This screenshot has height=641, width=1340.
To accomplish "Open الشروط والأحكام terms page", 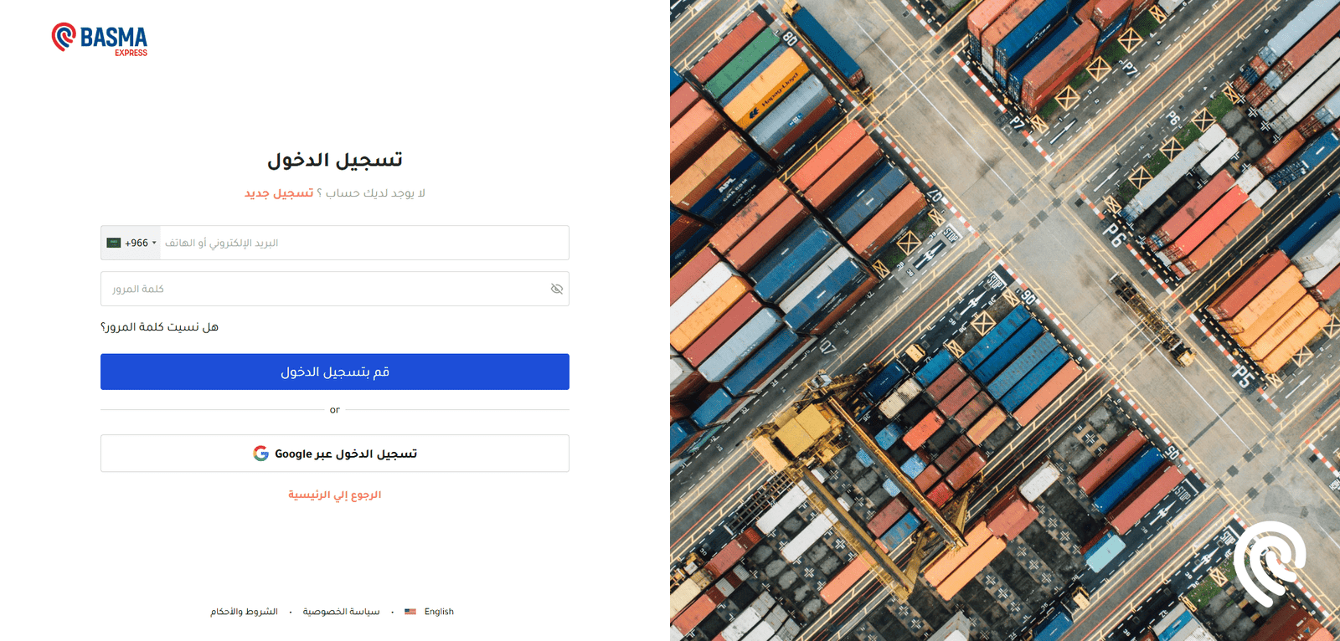I will click(244, 612).
